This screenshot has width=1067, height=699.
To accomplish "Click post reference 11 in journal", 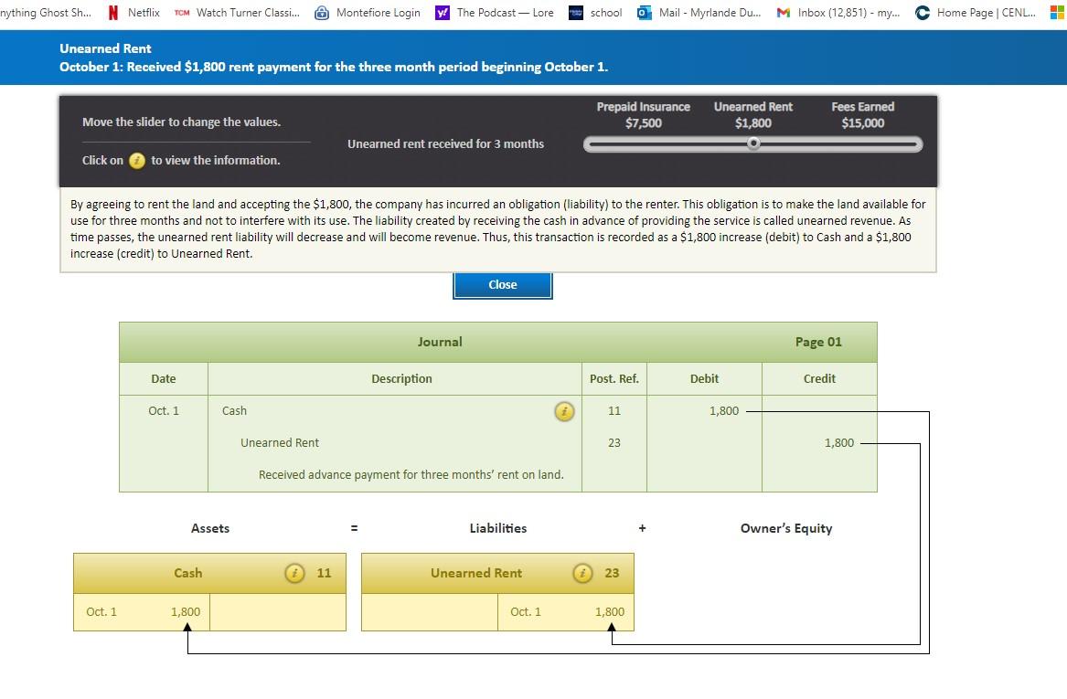I will pyautogui.click(x=614, y=410).
